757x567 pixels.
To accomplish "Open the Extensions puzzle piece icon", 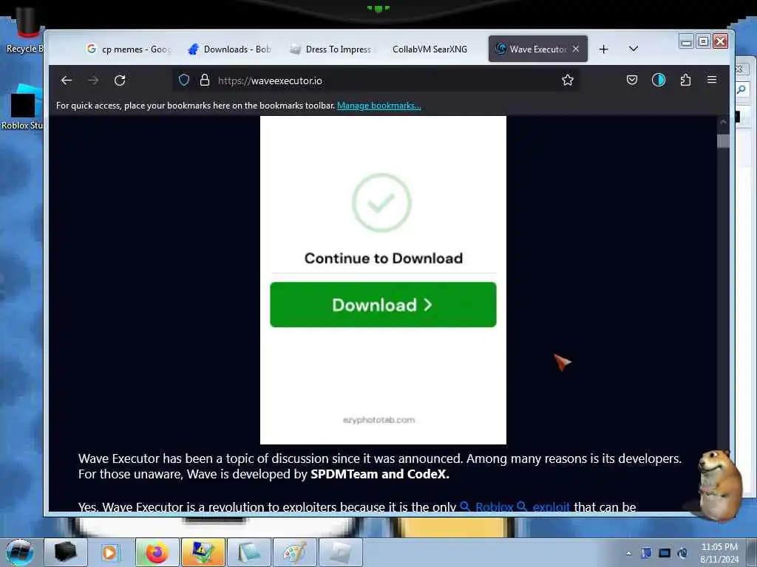I will coord(685,80).
